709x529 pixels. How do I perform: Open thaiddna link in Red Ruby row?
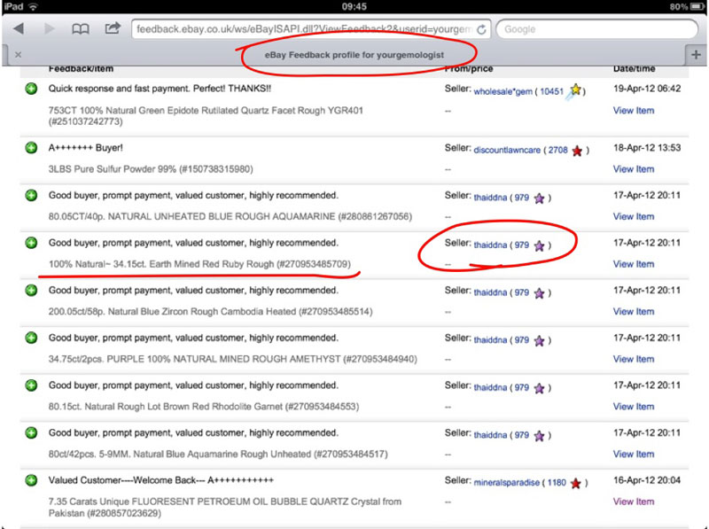490,245
